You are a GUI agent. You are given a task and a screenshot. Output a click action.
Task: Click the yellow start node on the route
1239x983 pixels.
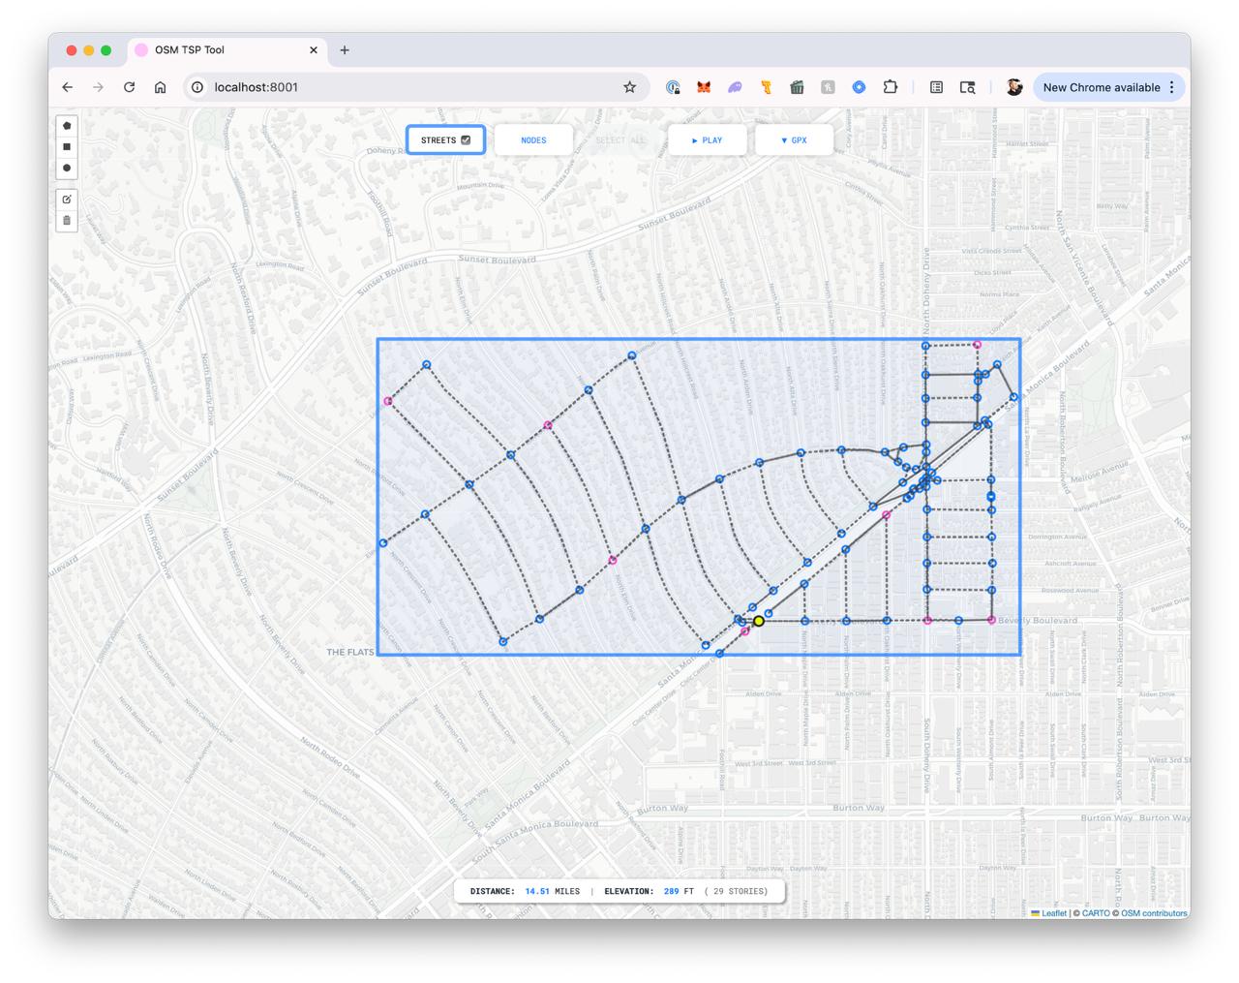[759, 621]
